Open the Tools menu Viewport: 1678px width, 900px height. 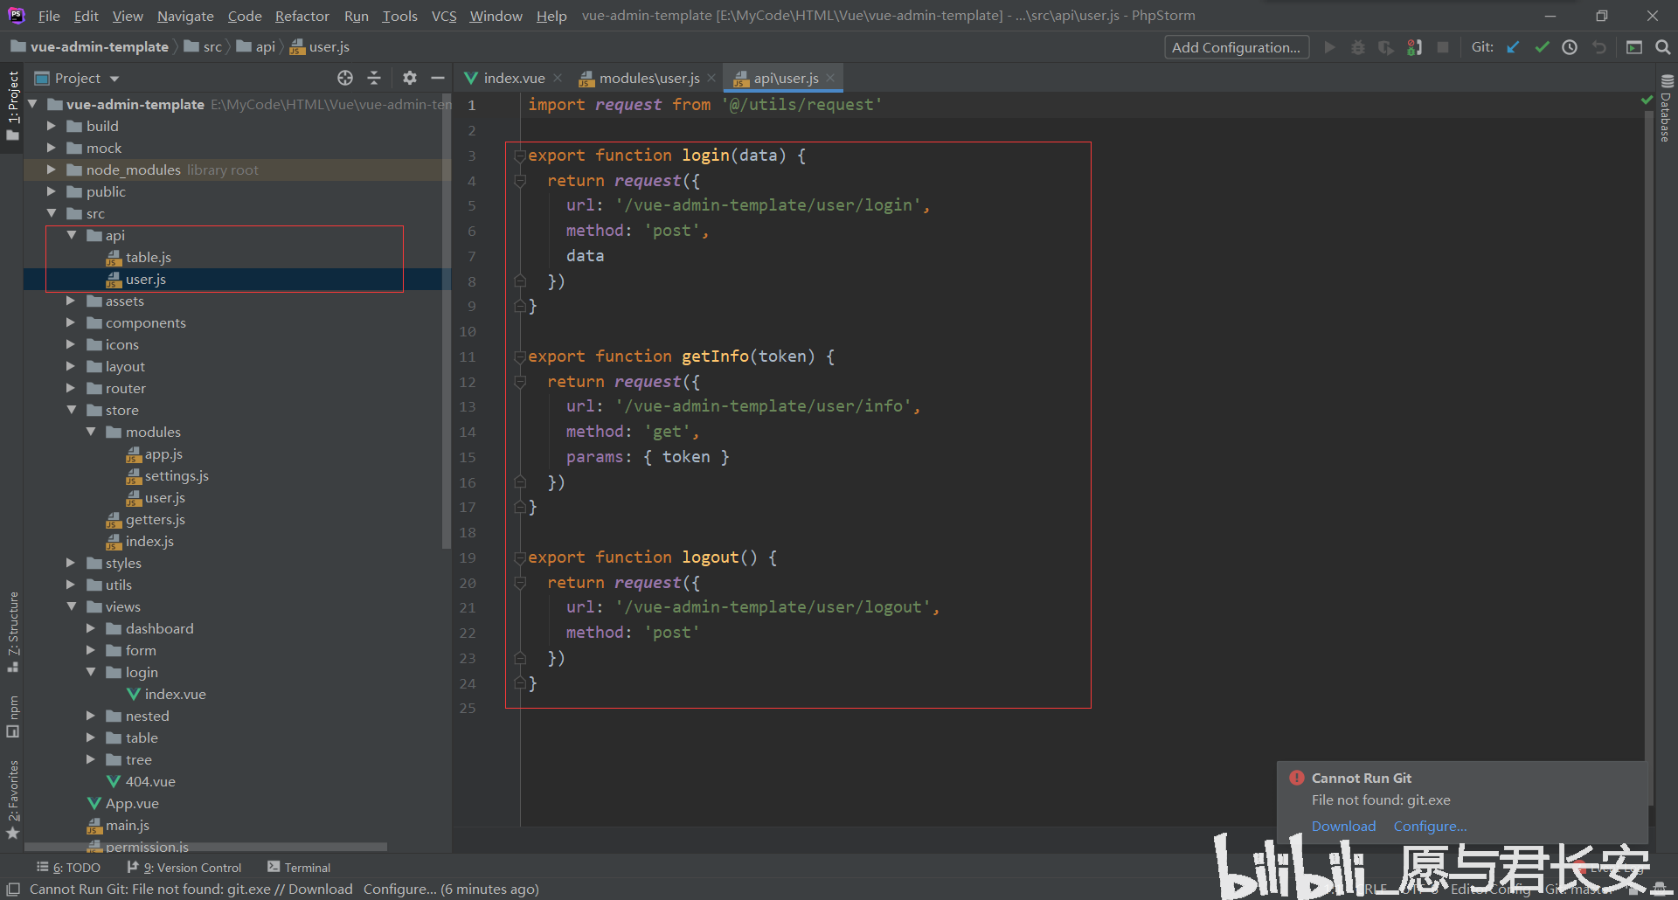[399, 16]
